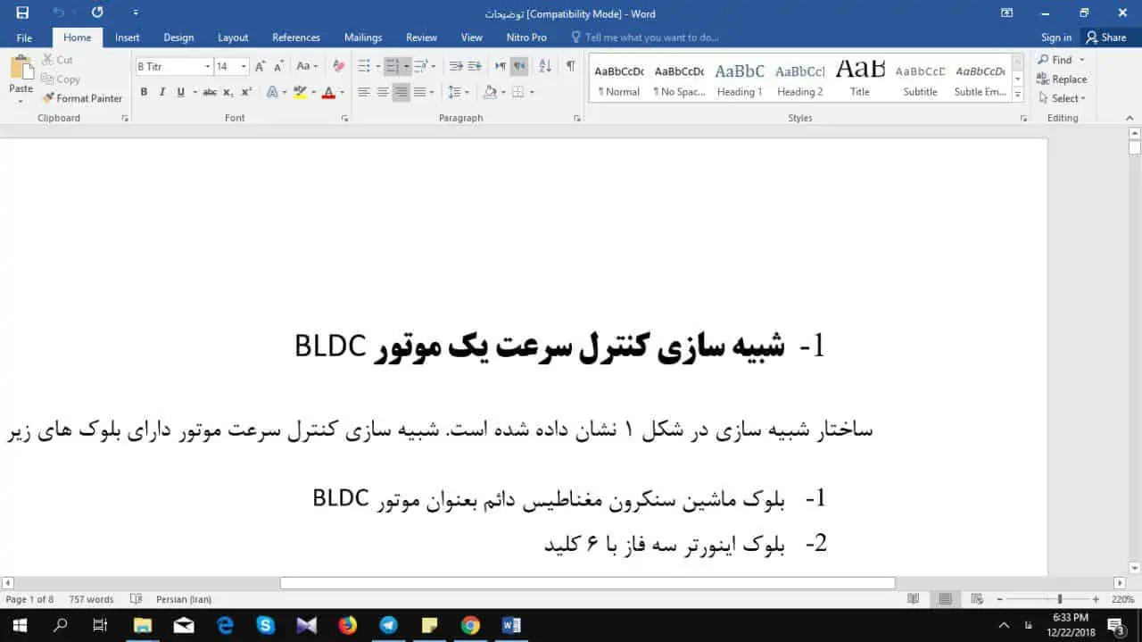Justify the paragraph text
Screen dimensions: 1142x642
coord(419,92)
